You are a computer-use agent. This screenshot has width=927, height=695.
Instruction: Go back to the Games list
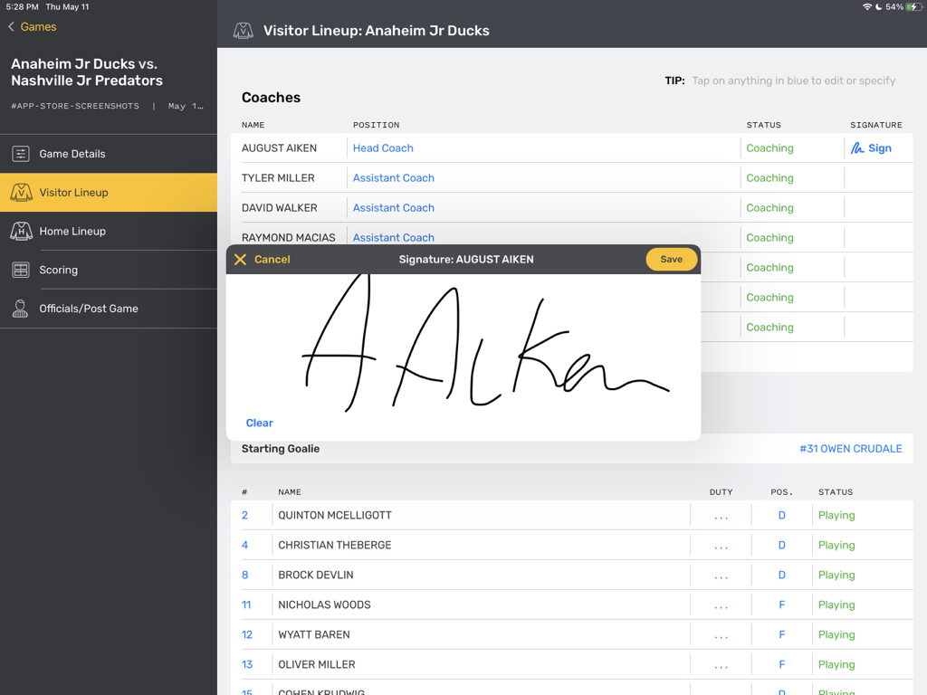(31, 28)
